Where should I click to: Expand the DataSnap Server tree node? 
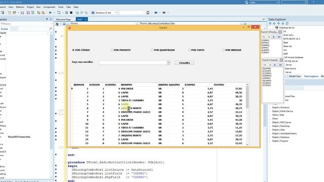coord(273,28)
